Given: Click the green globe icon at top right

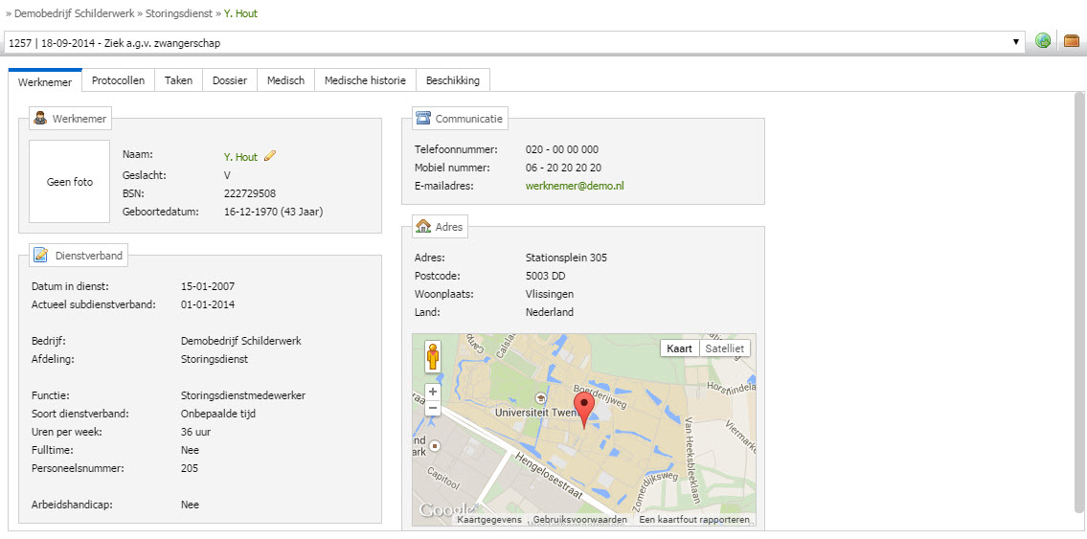Looking at the screenshot, I should tap(1043, 41).
